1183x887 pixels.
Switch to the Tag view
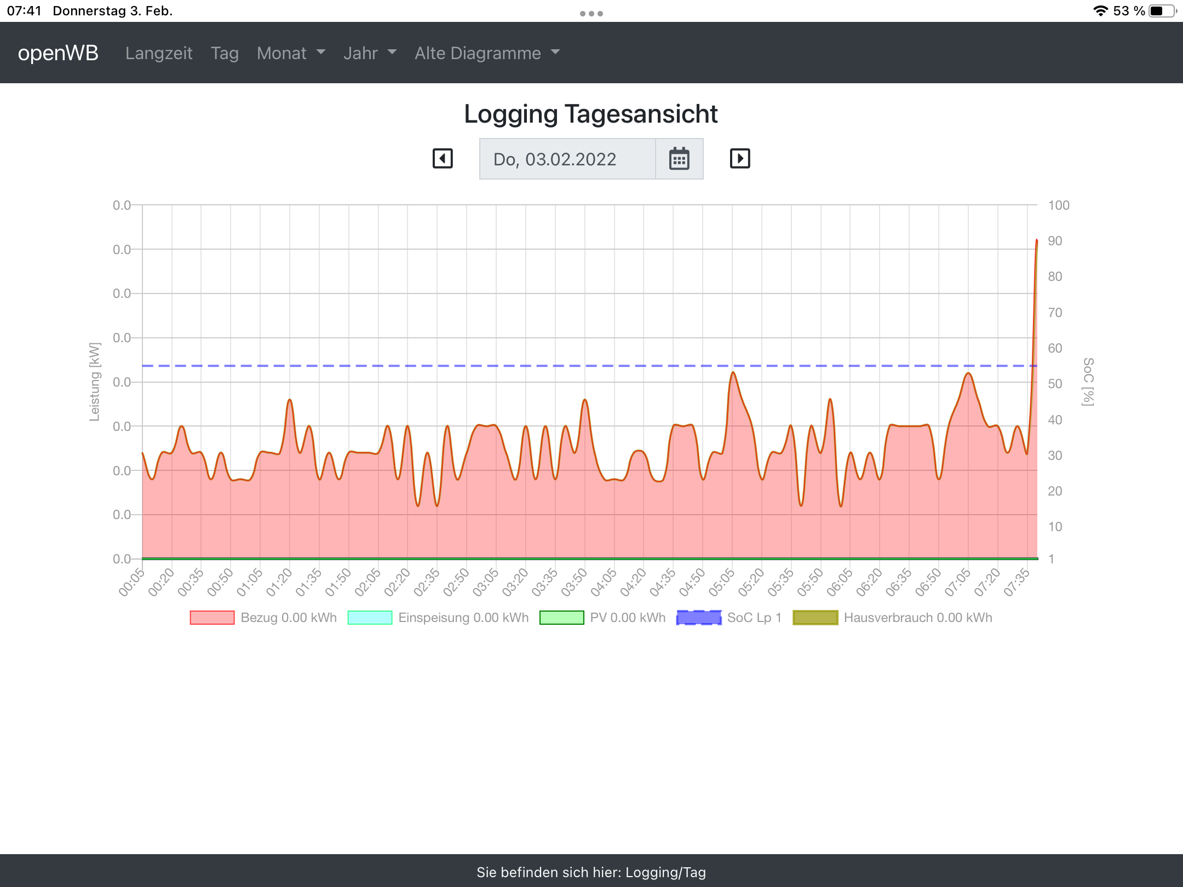coord(225,53)
